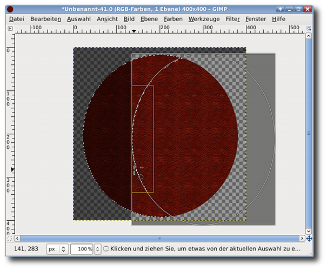The image size is (327, 270).
Task: Click the GIMP window icon in title bar
Action: 10,9
